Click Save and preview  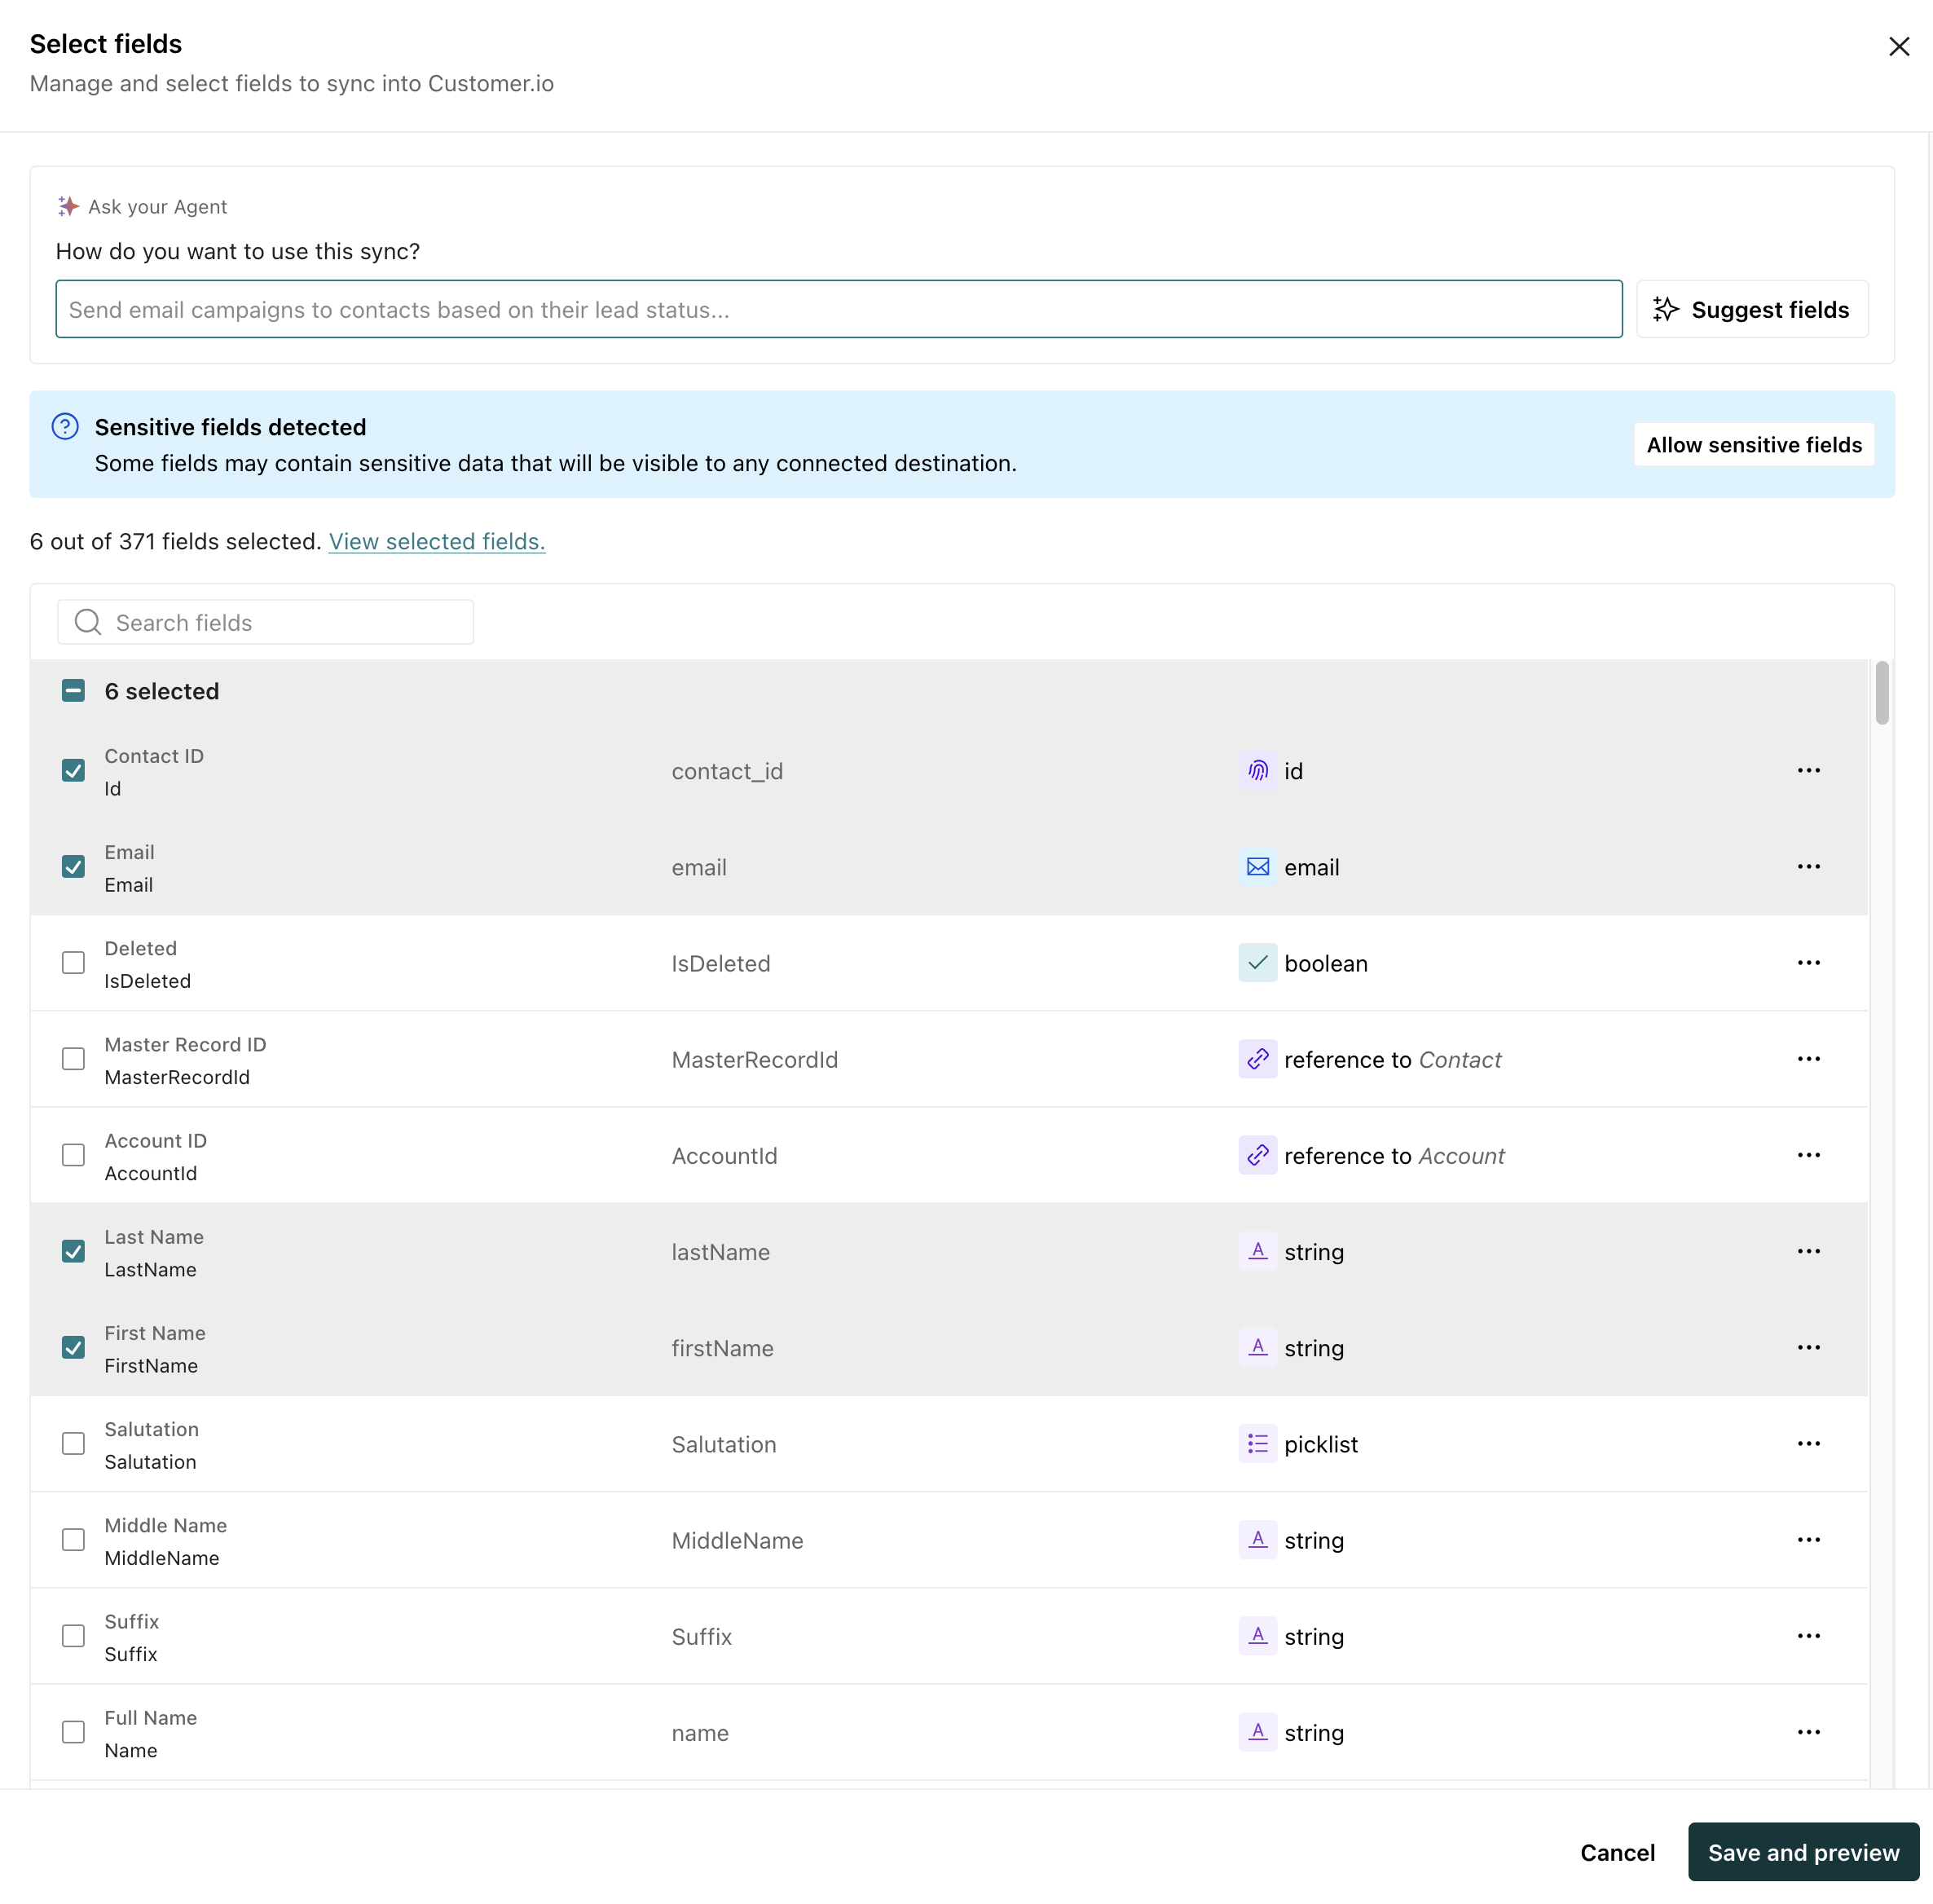click(x=1803, y=1852)
